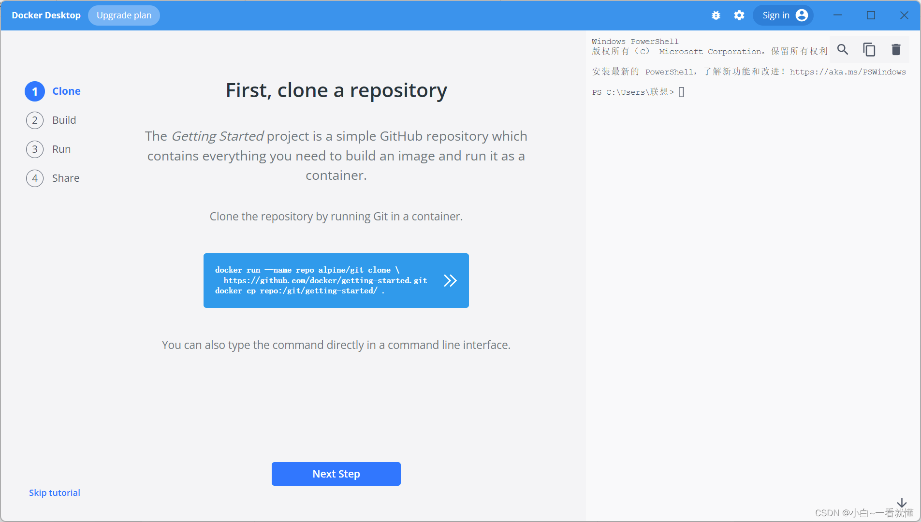Viewport: 921px width, 522px height.
Task: Click the user account avatar icon
Action: point(802,15)
